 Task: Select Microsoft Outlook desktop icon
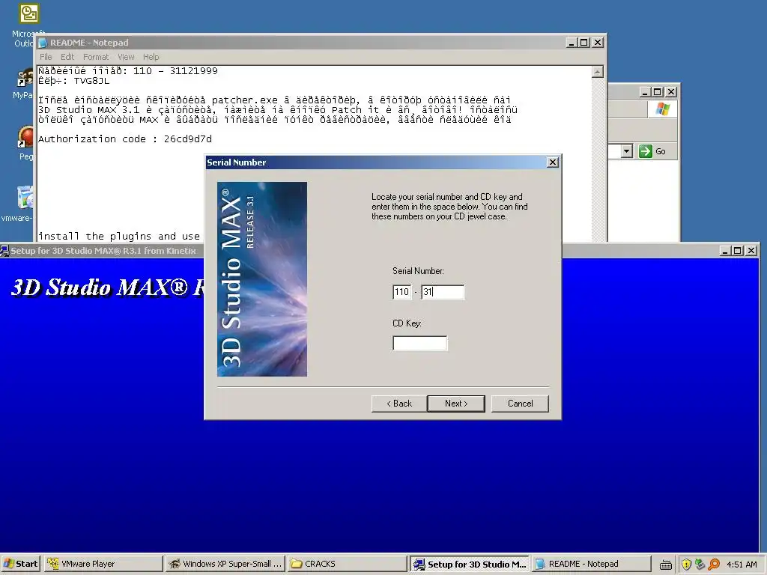point(28,13)
